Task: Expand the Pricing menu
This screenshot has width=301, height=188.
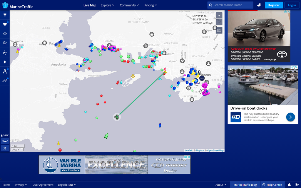Action: (x=151, y=5)
